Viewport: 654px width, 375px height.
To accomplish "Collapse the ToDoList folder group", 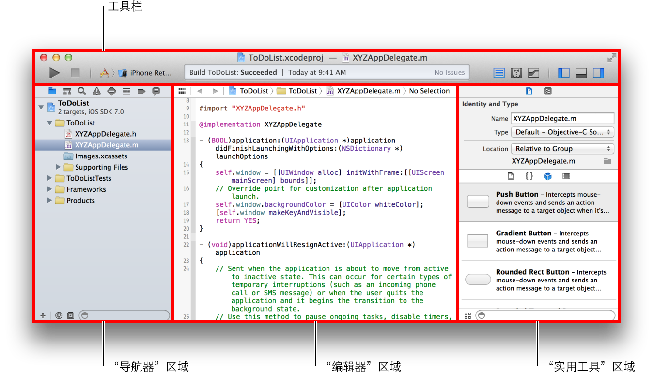I will click(x=49, y=123).
